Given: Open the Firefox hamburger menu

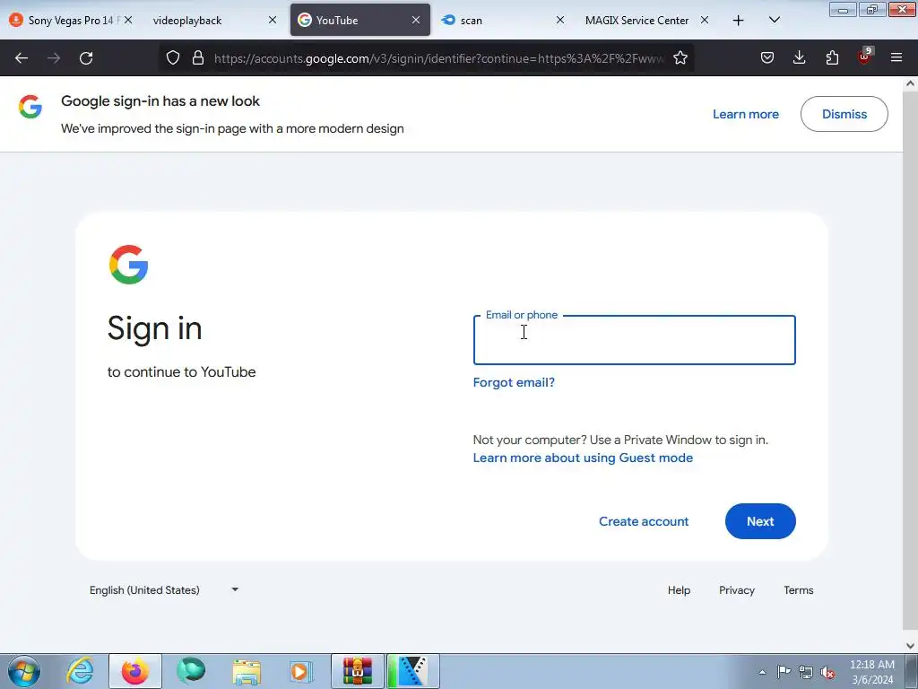Looking at the screenshot, I should pyautogui.click(x=896, y=57).
